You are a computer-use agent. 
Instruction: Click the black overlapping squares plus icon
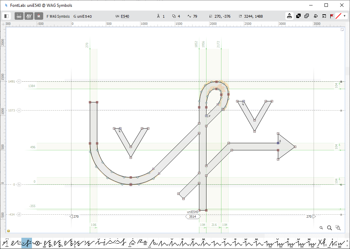click(298, 16)
